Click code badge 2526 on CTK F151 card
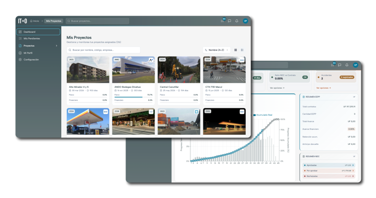Viewport: 376px width, 198px height. [x=208, y=60]
